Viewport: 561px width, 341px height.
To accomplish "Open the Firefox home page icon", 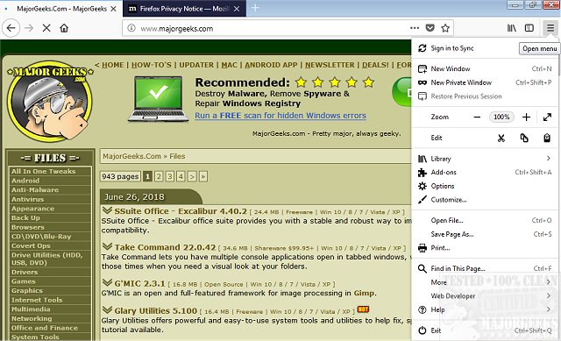I will pyautogui.click(x=64, y=28).
